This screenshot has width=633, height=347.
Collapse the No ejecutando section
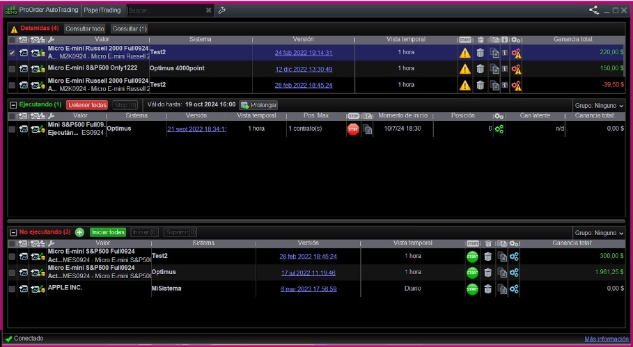12,232
